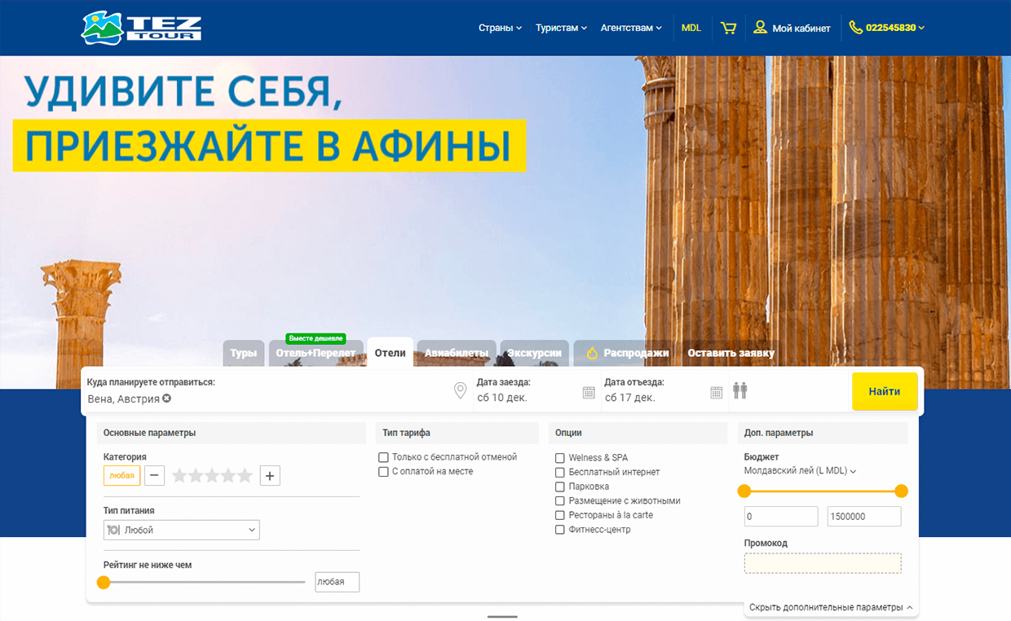Expand the Агентствам menu
This screenshot has width=1011, height=621.
[631, 28]
